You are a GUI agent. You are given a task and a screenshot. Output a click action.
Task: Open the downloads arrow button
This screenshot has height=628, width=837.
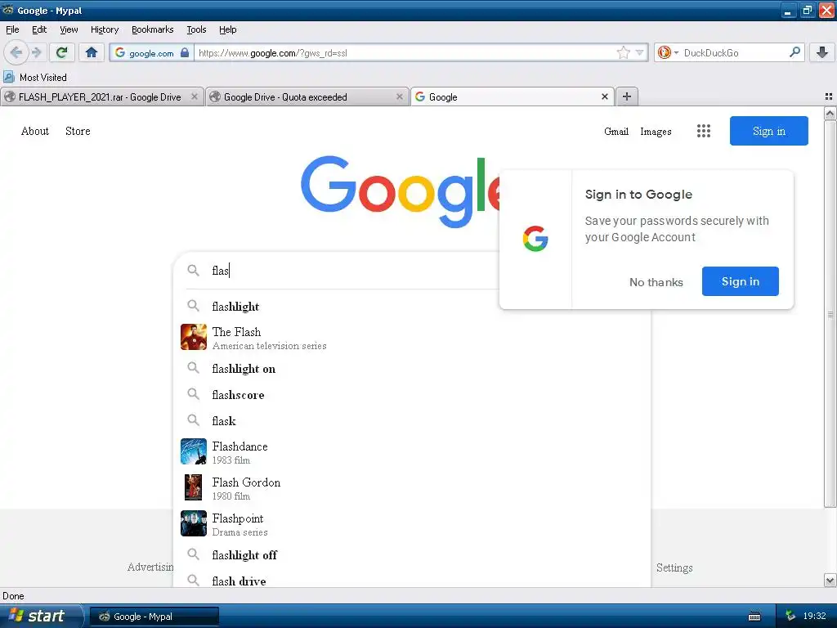pos(822,52)
